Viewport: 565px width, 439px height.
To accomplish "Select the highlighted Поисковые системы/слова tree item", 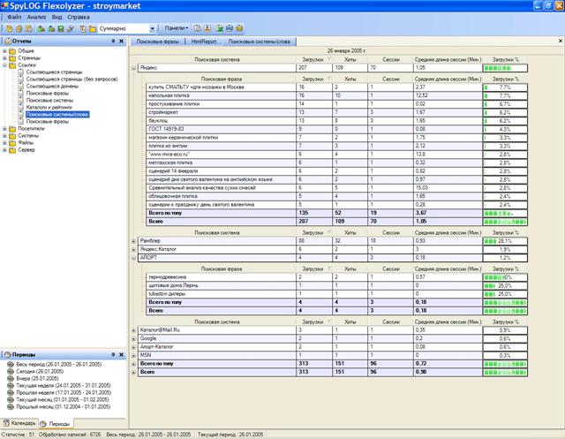I will pos(57,115).
